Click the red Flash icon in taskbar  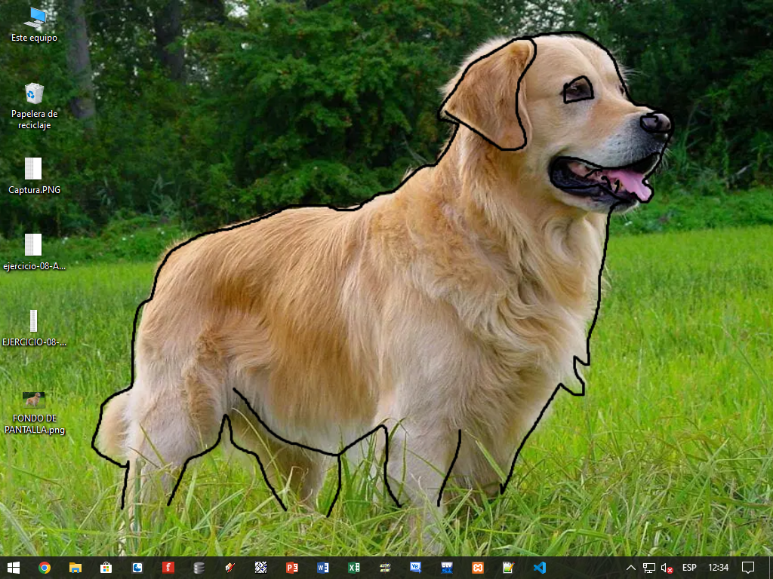coord(168,568)
